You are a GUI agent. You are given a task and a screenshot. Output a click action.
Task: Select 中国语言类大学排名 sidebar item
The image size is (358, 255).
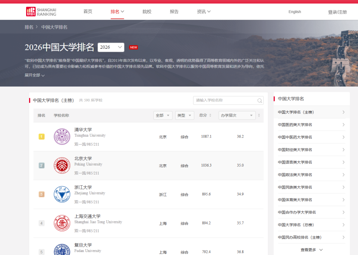[x=311, y=162]
